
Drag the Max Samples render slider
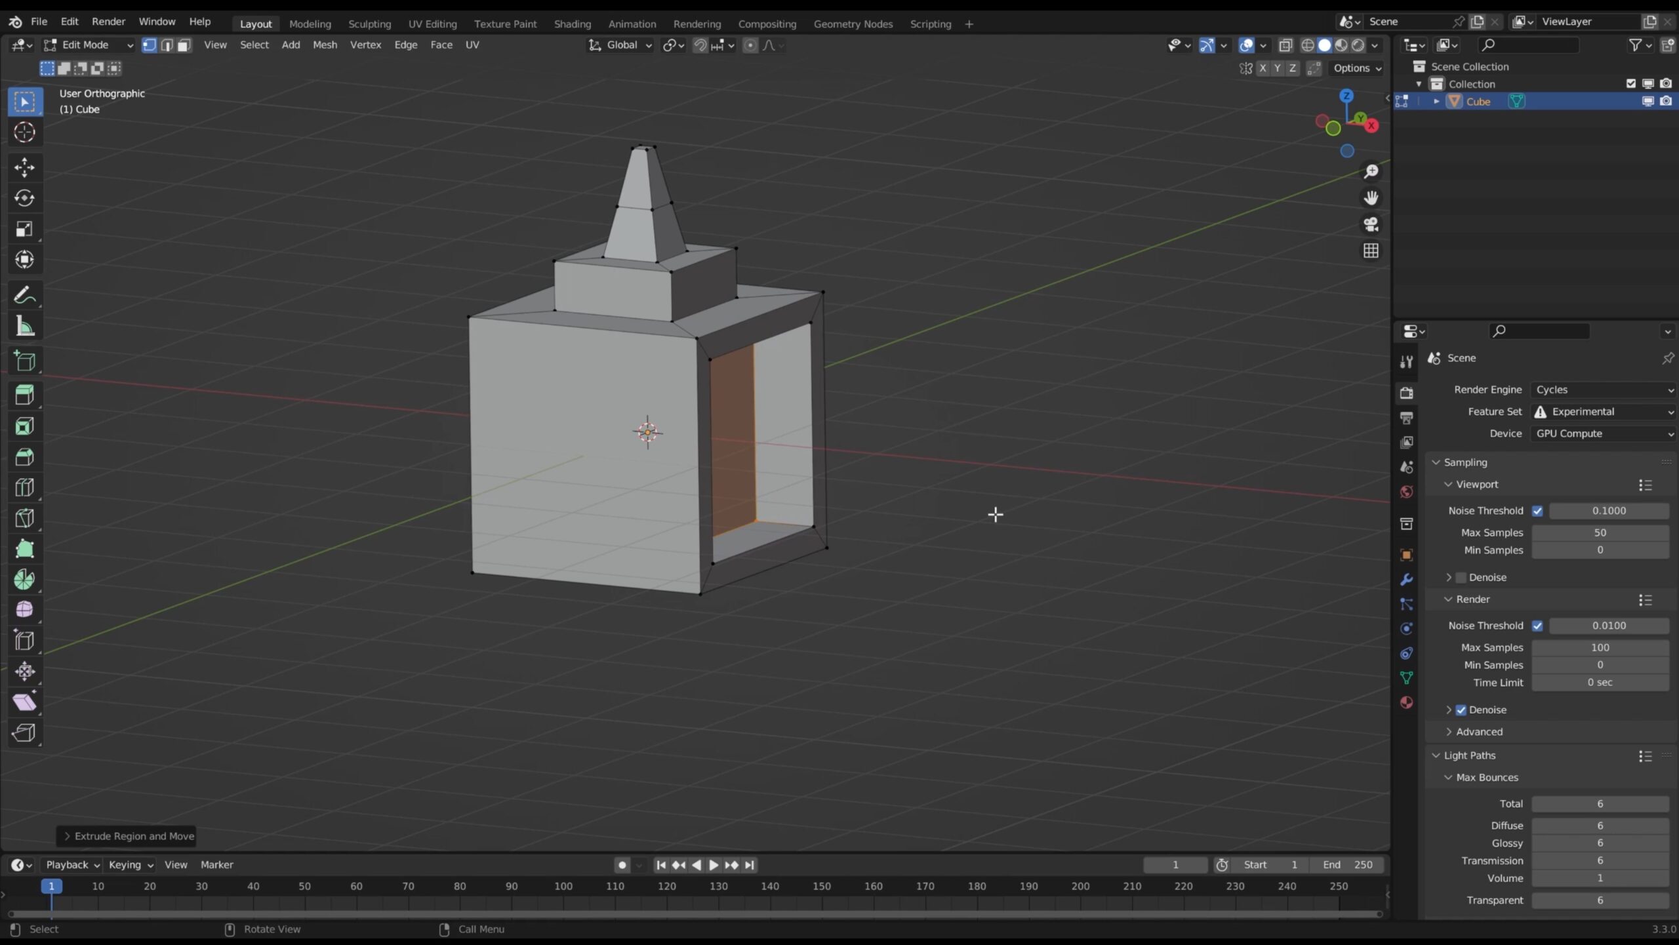(x=1600, y=647)
